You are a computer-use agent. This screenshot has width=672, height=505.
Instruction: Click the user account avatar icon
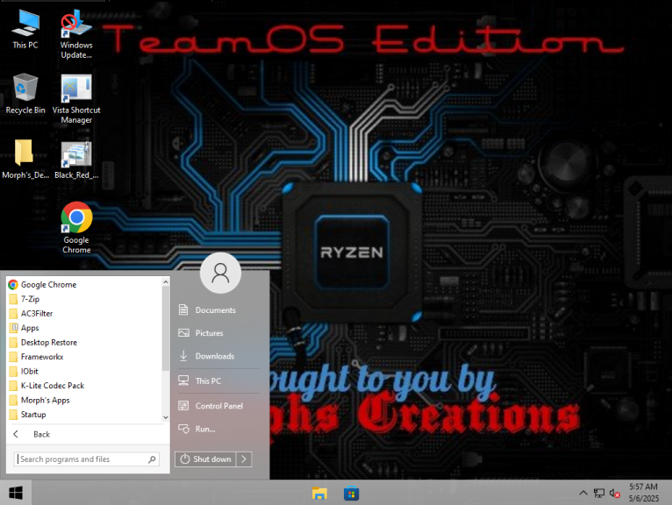pyautogui.click(x=220, y=273)
